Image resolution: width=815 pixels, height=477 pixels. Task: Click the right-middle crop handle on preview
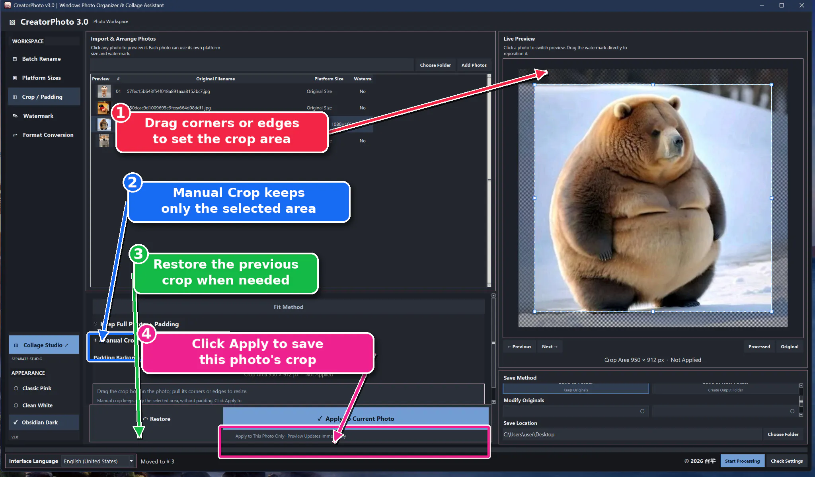pos(772,198)
